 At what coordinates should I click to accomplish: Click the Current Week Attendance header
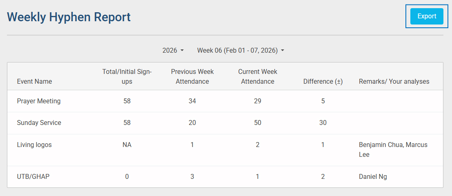pyautogui.click(x=258, y=76)
